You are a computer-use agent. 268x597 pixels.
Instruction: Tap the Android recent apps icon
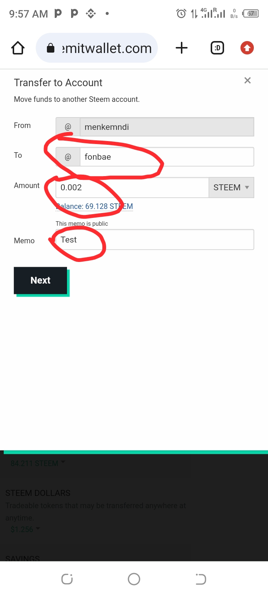(x=67, y=579)
